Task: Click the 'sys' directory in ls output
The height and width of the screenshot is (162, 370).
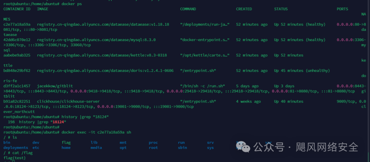Action: point(210,148)
